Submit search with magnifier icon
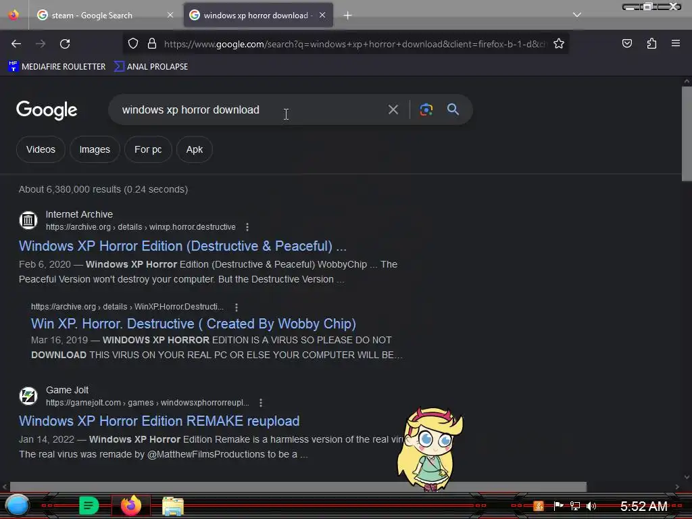The height and width of the screenshot is (519, 692). pyautogui.click(x=453, y=109)
